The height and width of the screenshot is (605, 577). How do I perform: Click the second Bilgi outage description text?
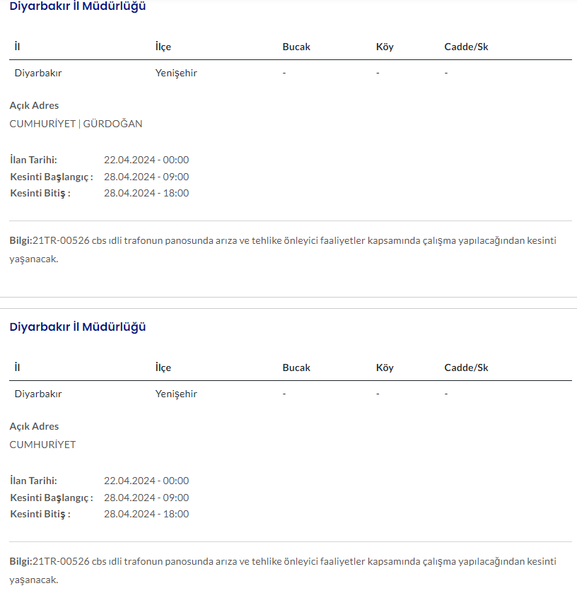click(283, 562)
